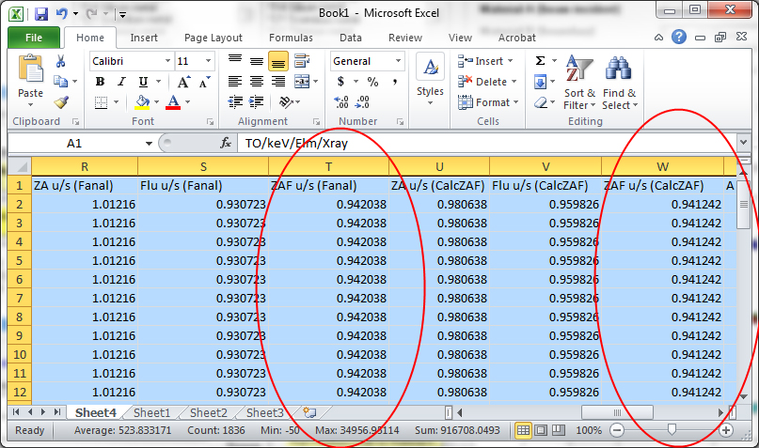
Task: Toggle Bold formatting
Action: (100, 82)
